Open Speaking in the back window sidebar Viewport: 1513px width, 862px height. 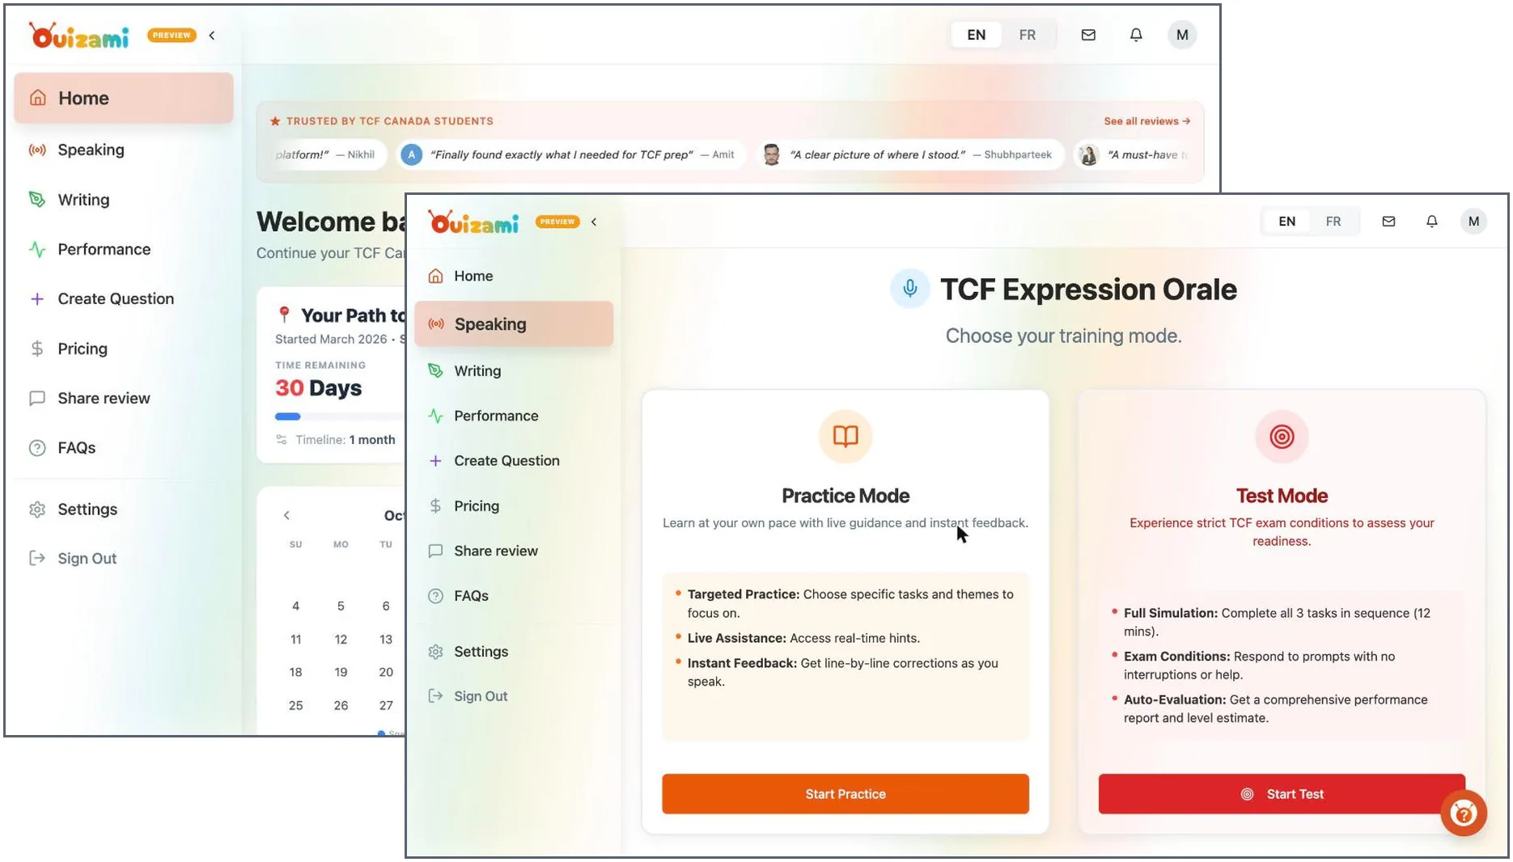click(x=124, y=150)
